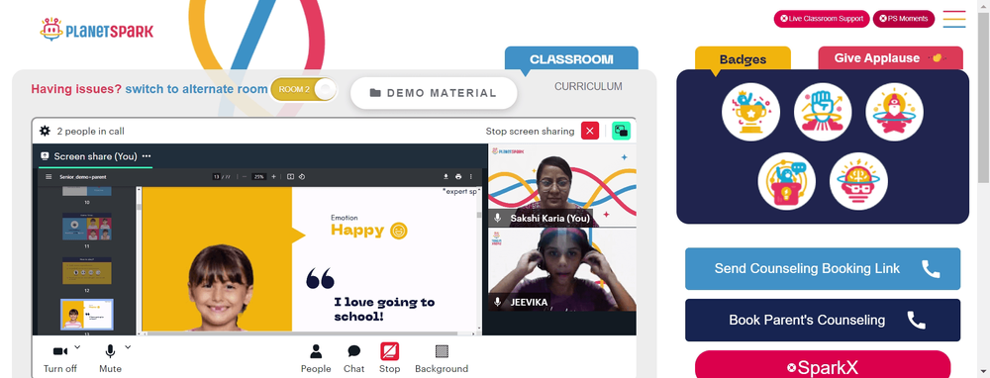
Task: Expand the camera options chevron
Action: click(x=77, y=346)
